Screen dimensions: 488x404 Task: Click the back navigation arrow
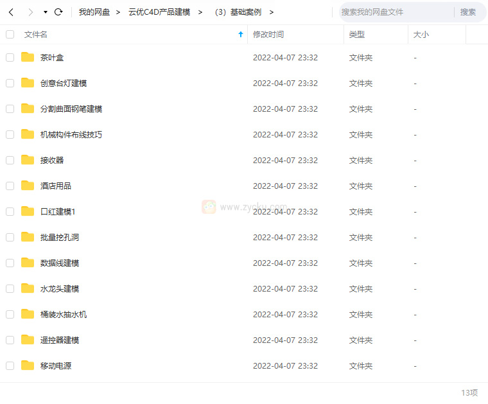(x=11, y=12)
